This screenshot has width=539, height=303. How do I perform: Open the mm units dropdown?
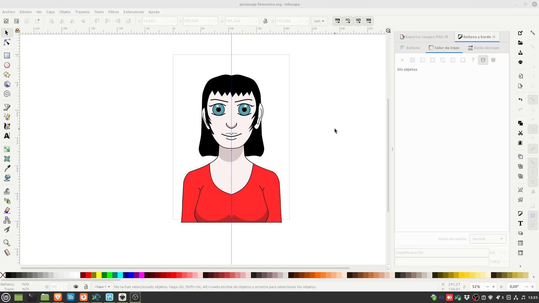pyautogui.click(x=319, y=21)
